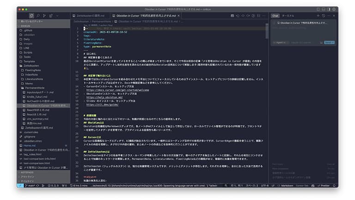The width and height of the screenshot is (355, 200).
Task: Click the go back revision icon
Action: (x=238, y=16)
